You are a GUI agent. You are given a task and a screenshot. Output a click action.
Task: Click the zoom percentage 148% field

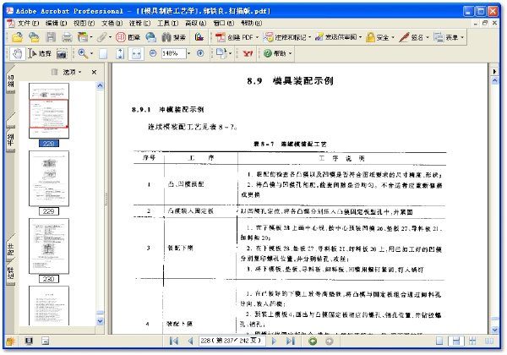(173, 53)
